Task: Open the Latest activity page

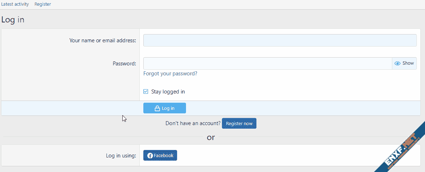Action: click(15, 4)
